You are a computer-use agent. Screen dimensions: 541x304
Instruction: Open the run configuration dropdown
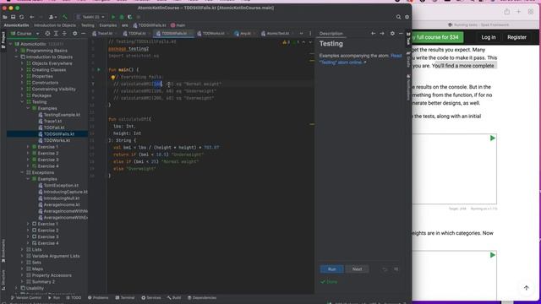[x=90, y=17]
